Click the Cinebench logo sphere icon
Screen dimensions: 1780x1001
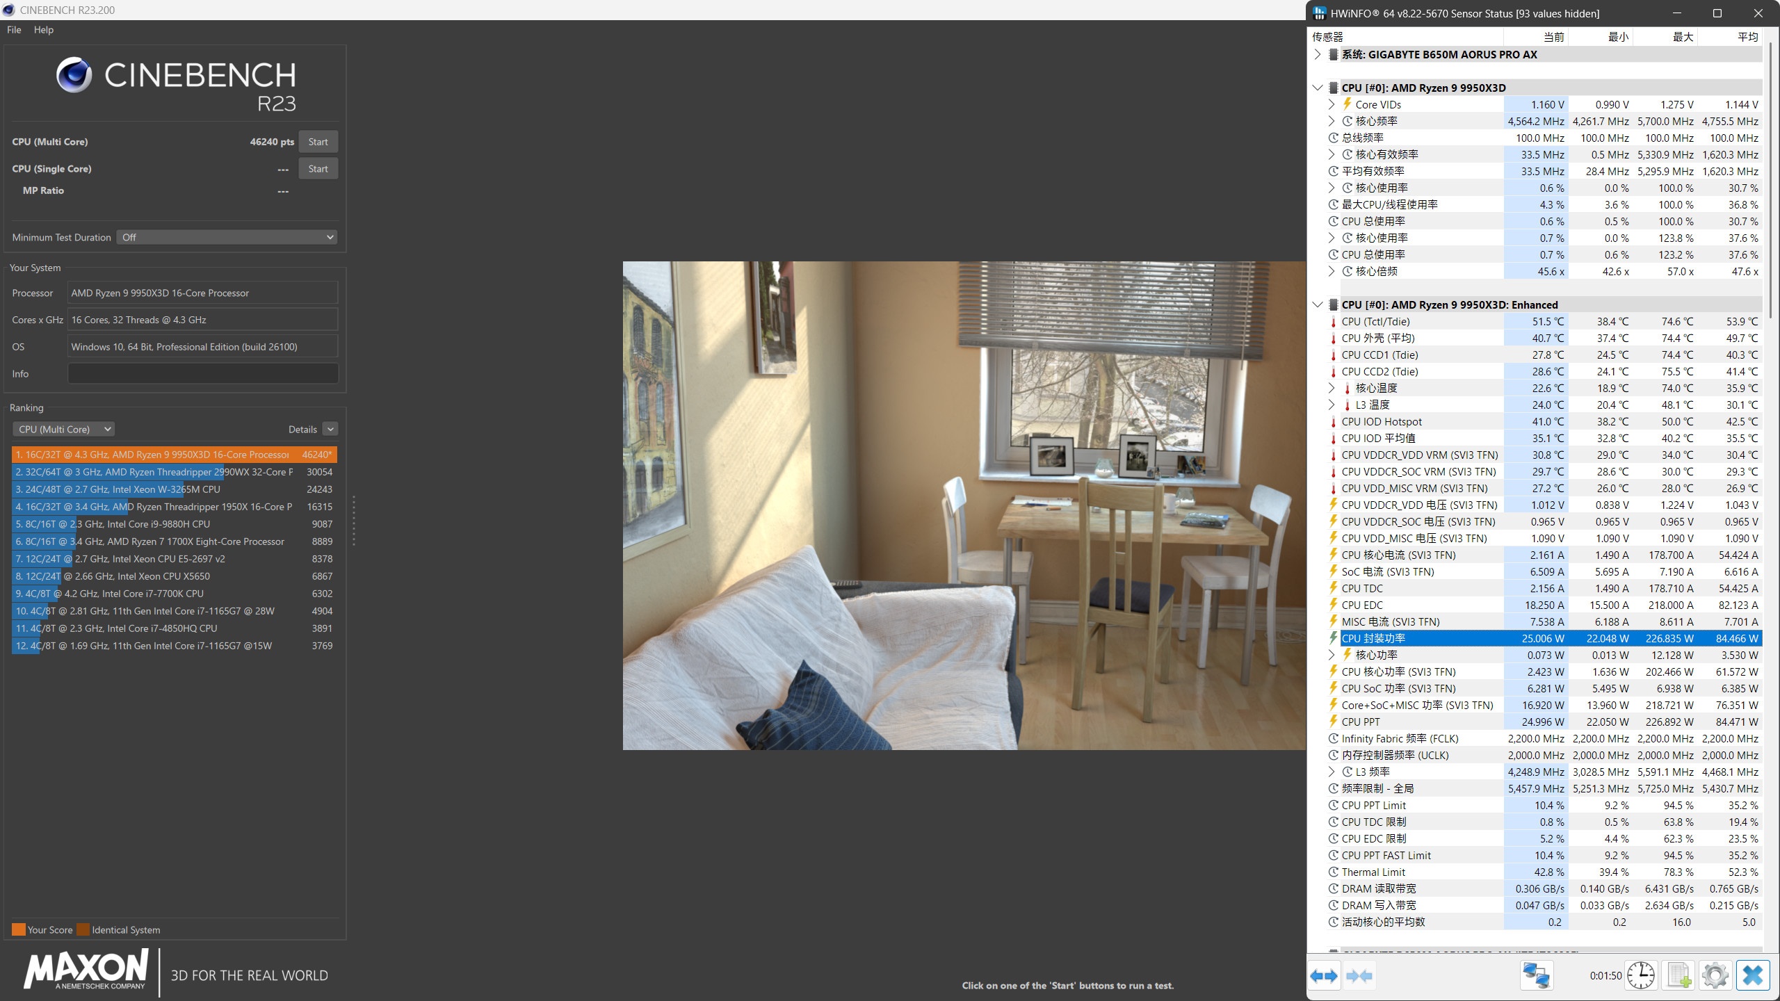[x=74, y=75]
